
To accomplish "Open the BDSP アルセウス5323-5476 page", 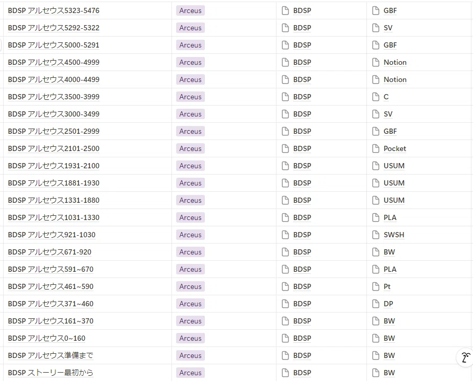I will pos(53,10).
